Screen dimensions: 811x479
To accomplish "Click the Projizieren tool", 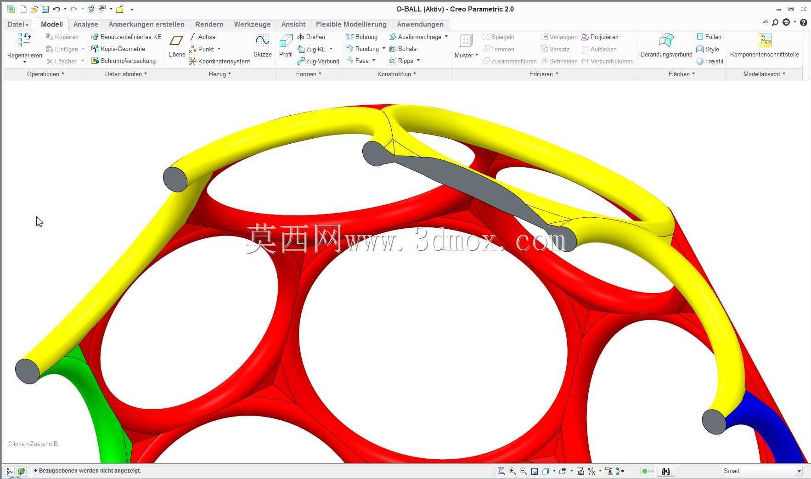I will click(x=600, y=37).
